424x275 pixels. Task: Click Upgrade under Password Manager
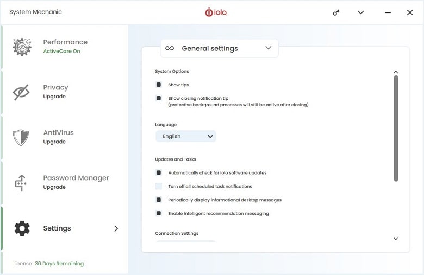point(54,187)
